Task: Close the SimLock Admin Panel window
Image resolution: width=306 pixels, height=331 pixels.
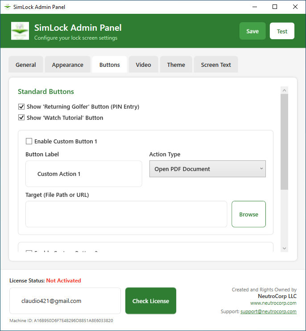Action: point(295,7)
